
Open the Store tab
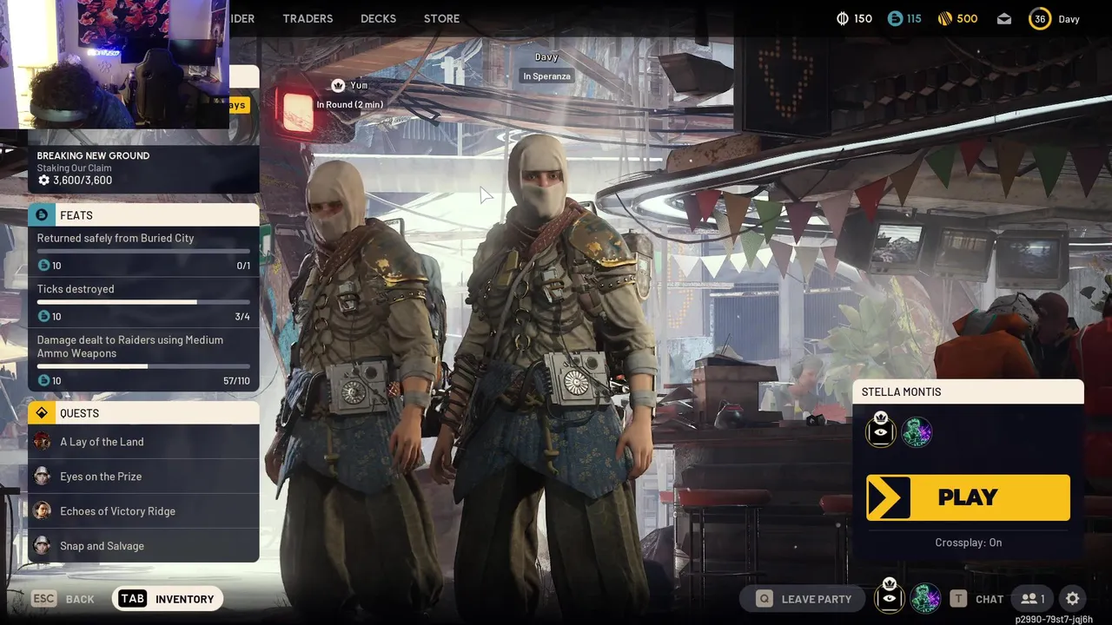coord(441,18)
